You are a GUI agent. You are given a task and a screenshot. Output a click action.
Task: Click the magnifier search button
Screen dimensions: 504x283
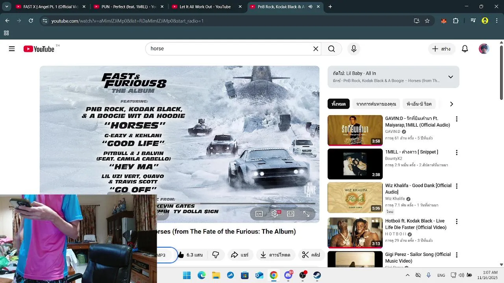point(332,49)
